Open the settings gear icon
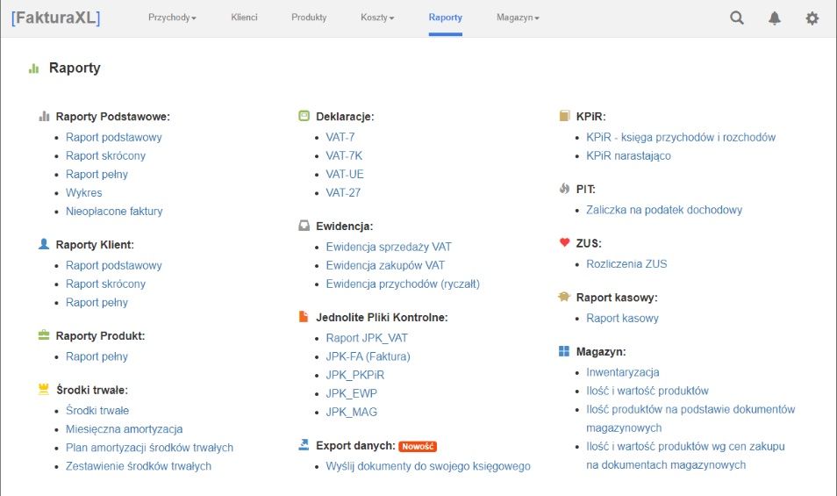This screenshot has width=837, height=496. pos(812,18)
